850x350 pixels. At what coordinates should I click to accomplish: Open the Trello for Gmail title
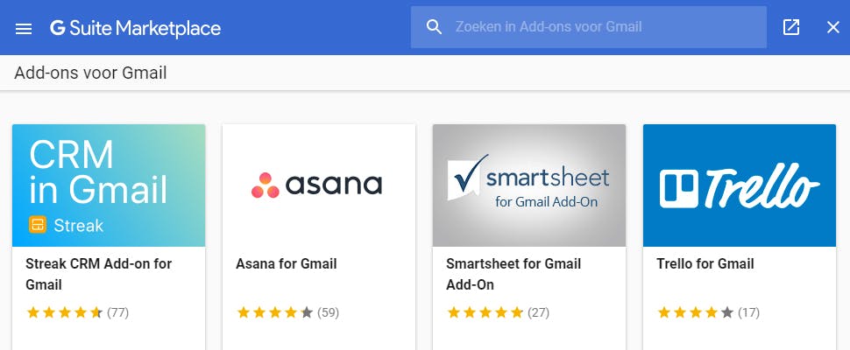pyautogui.click(x=705, y=263)
